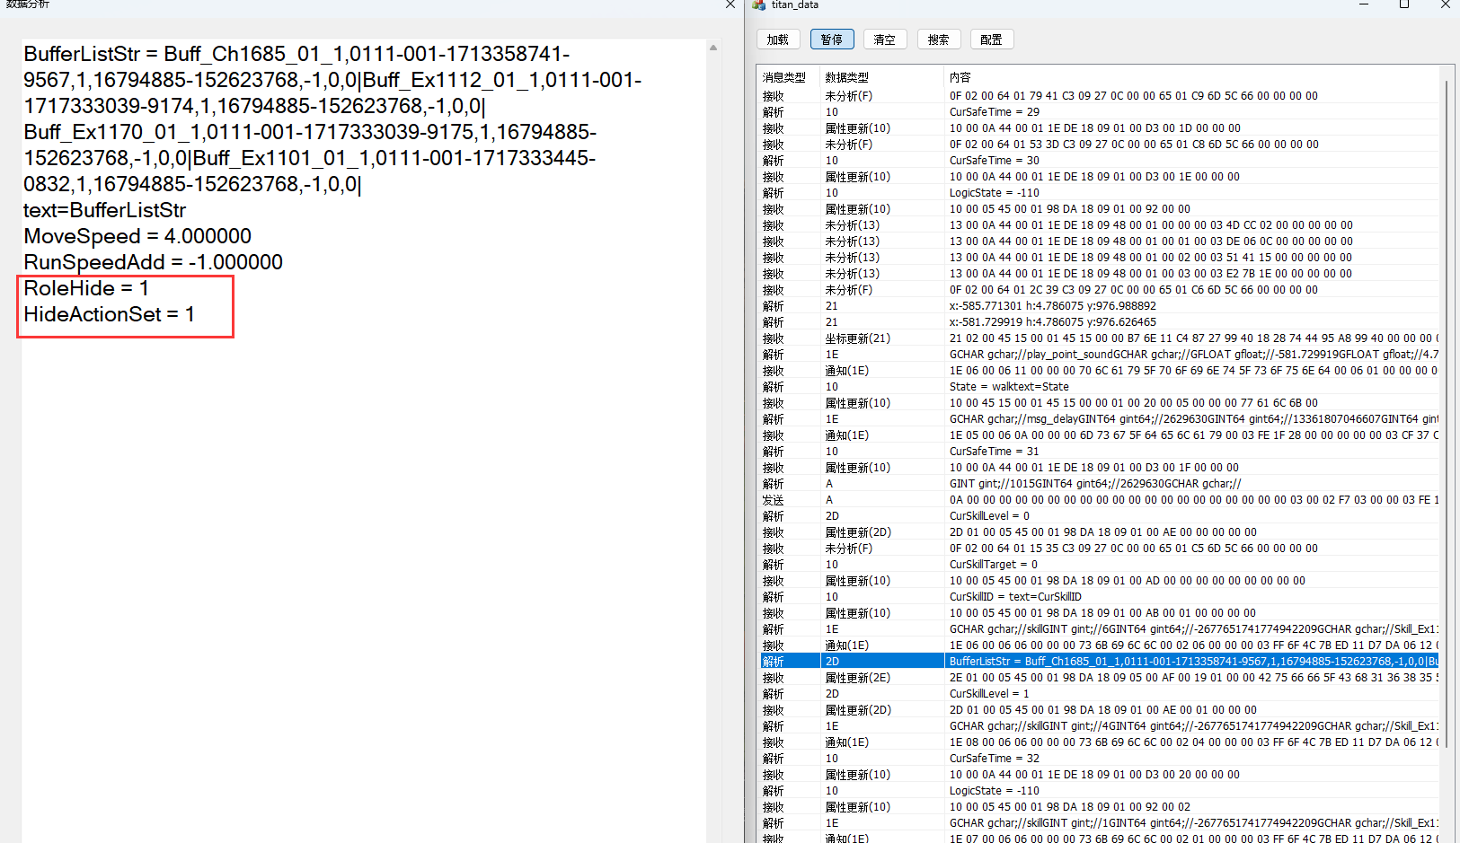Select row 通知(1E) starting 1E 08 00 06
1460x843 pixels.
coord(1100,742)
